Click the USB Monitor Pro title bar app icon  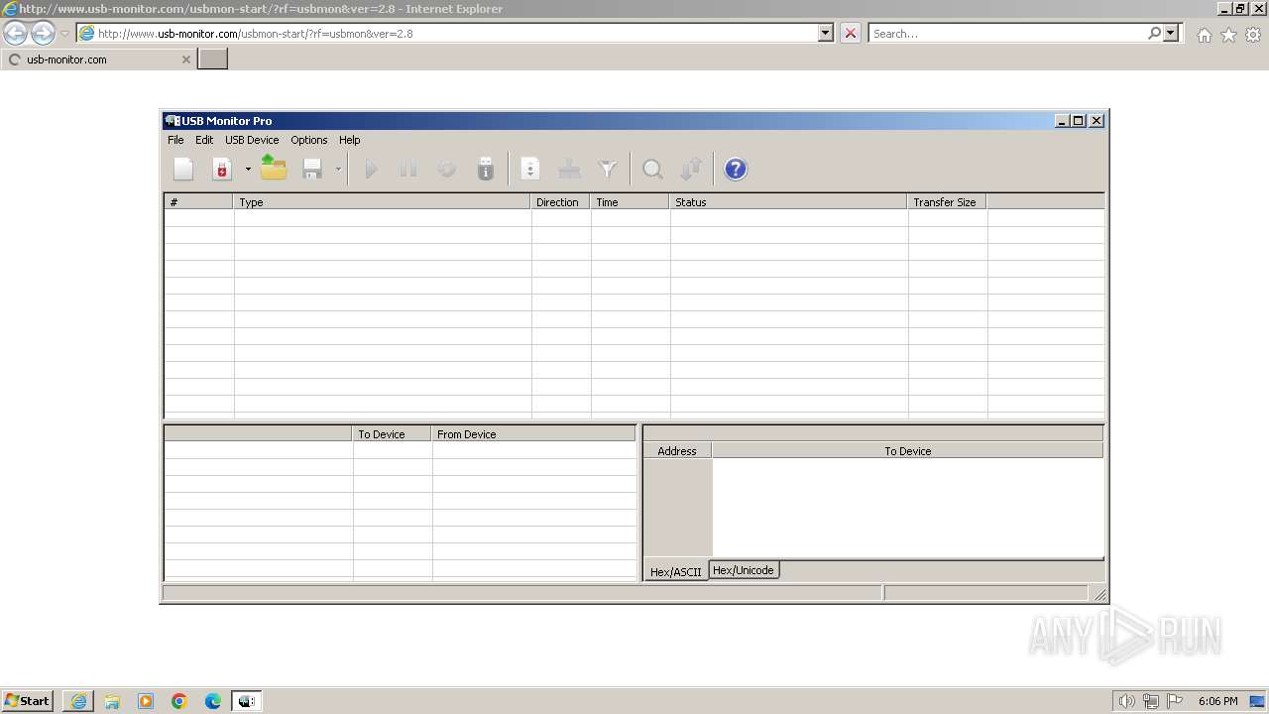click(173, 121)
